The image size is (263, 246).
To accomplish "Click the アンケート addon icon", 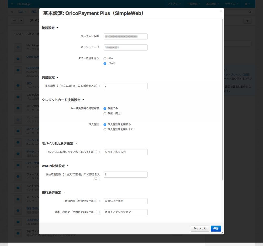I will pyautogui.click(x=18, y=120).
